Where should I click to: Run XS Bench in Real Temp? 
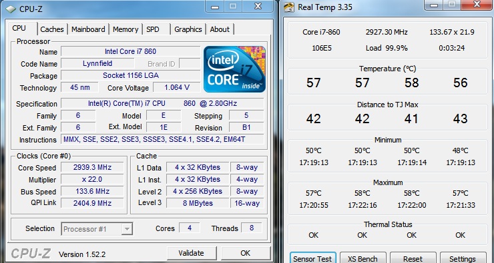pos(362,258)
